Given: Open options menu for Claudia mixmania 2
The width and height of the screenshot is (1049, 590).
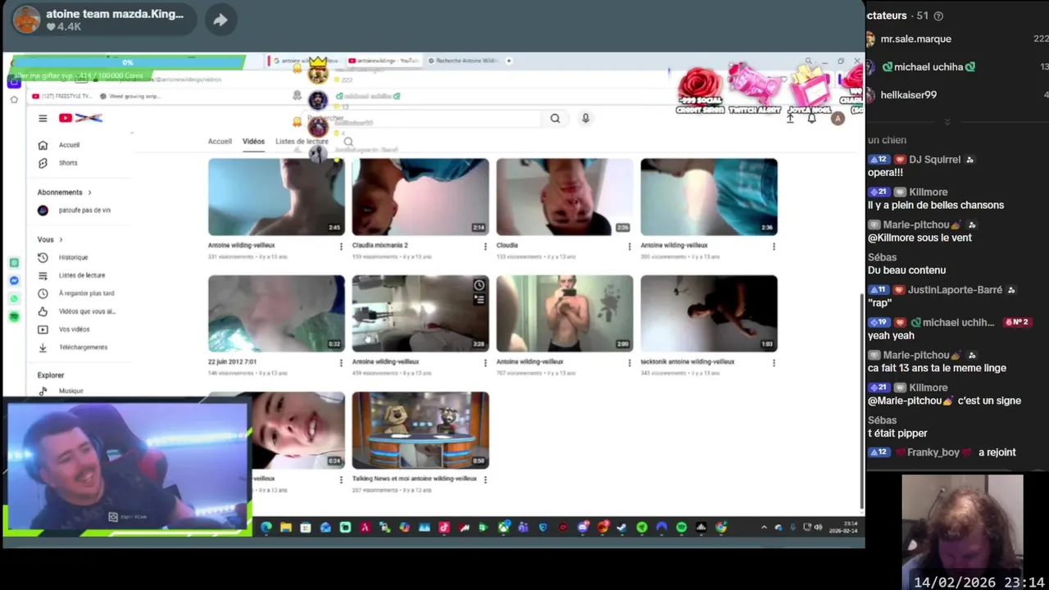Looking at the screenshot, I should pyautogui.click(x=485, y=246).
